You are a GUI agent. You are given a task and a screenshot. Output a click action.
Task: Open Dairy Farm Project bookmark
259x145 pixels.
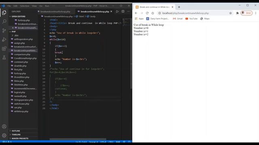(157, 19)
